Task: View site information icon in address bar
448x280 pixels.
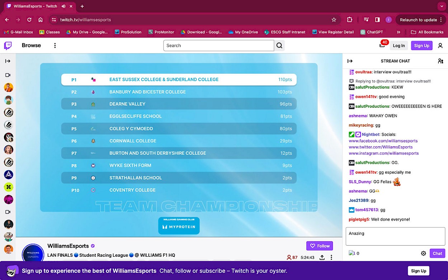Action: [x=54, y=20]
